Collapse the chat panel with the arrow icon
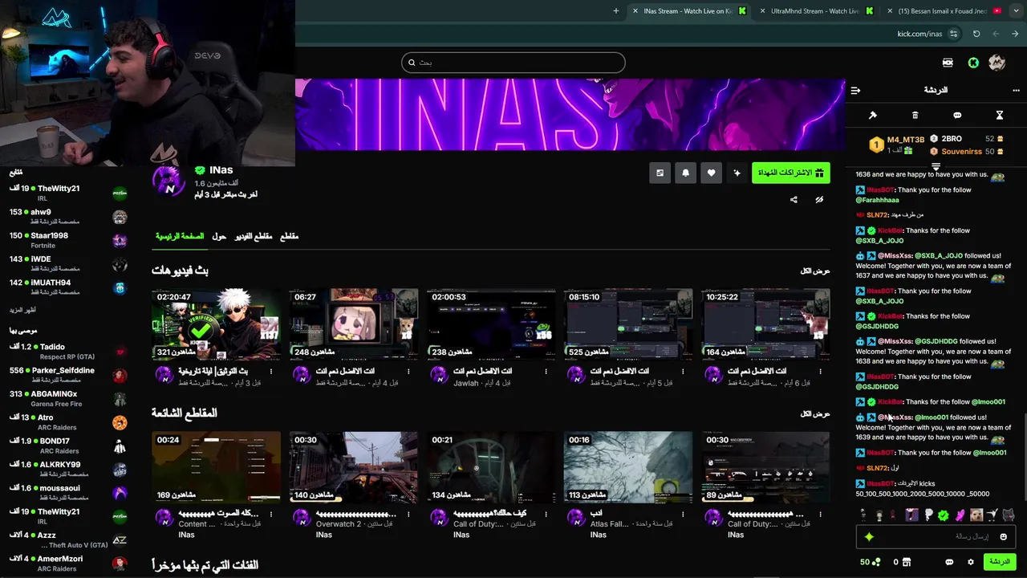 click(x=855, y=91)
